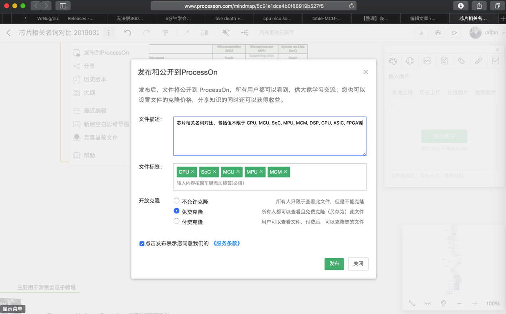Click the insert summary toolbar icon

pos(204,33)
